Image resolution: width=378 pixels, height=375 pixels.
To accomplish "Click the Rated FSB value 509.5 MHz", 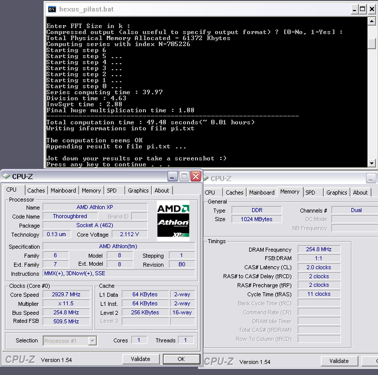I will (66, 321).
